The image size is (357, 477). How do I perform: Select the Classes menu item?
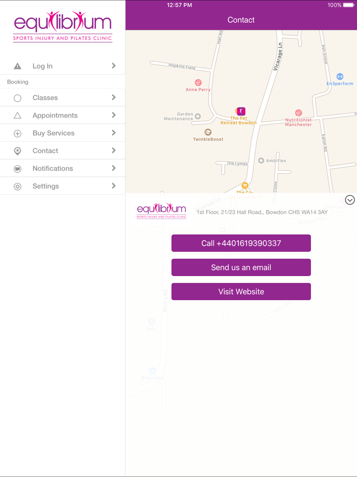coord(62,98)
